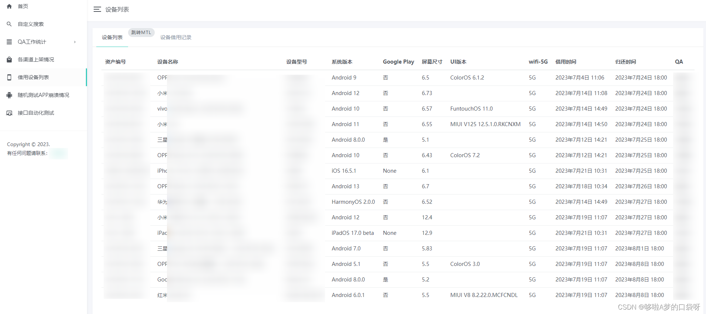Click the FuntouchOS 11.0 cell
Screen dimensions: 706x314
(x=472, y=109)
